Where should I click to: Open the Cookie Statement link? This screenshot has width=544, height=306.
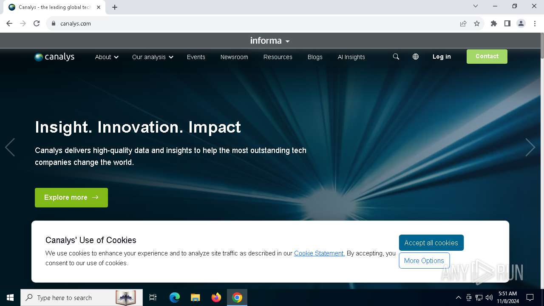(319, 253)
